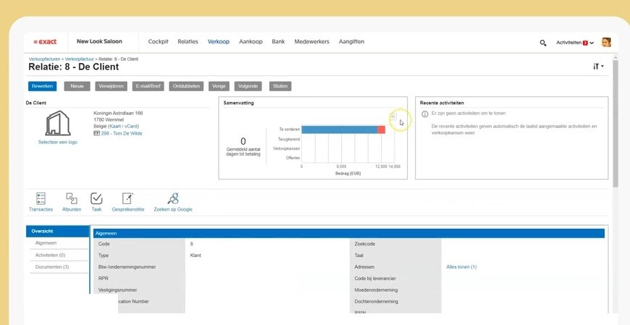Open the chart options icon in Samenvatting
The width and height of the screenshot is (630, 325).
[393, 117]
